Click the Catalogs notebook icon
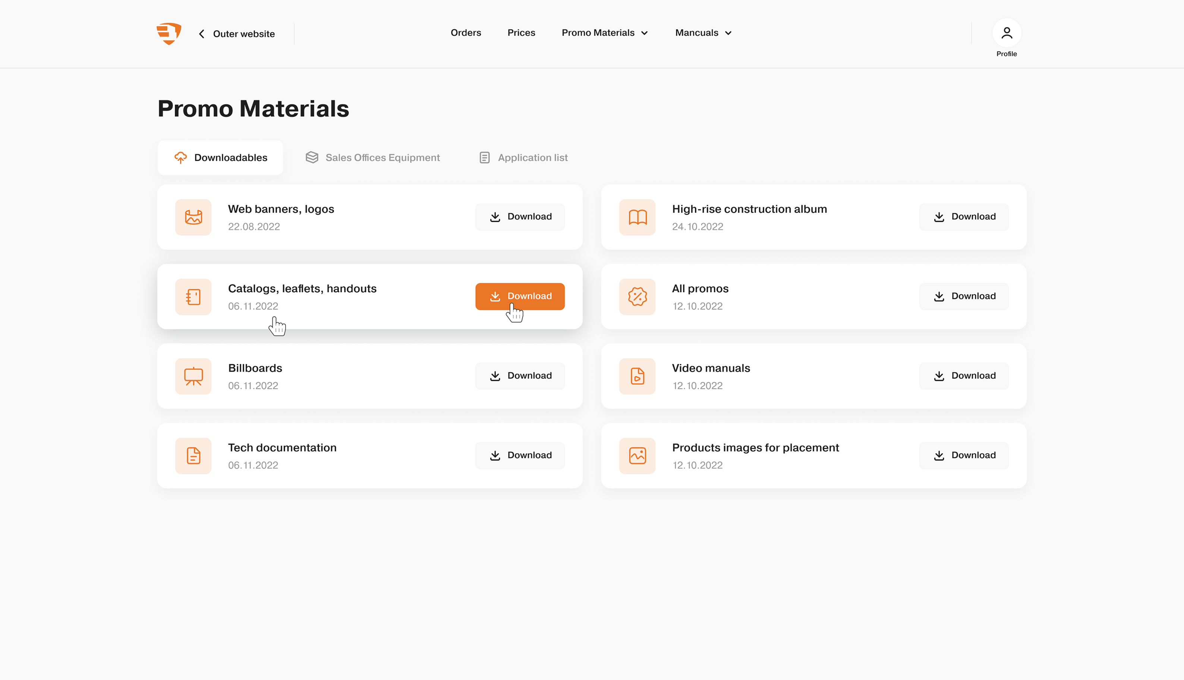 point(193,296)
